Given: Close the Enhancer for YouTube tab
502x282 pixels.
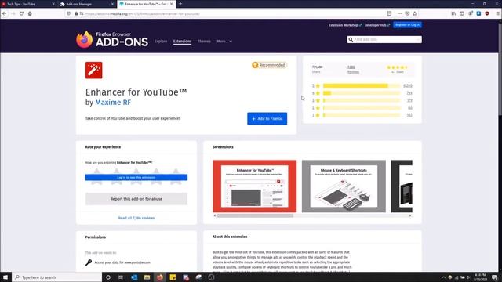Looking at the screenshot, I should [x=172, y=4].
